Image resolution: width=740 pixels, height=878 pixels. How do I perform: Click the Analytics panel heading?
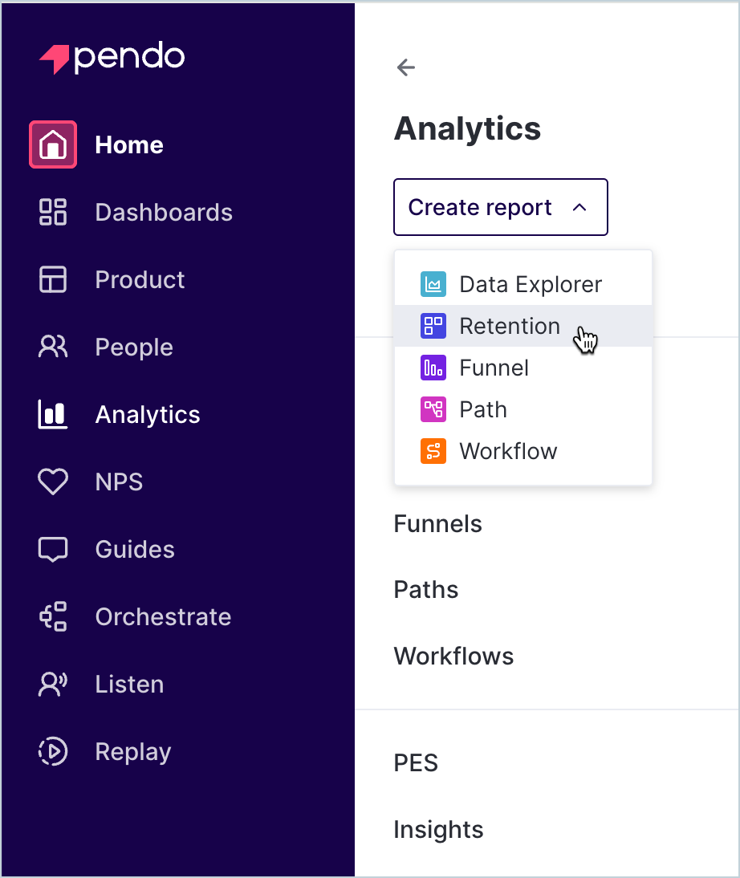click(468, 129)
